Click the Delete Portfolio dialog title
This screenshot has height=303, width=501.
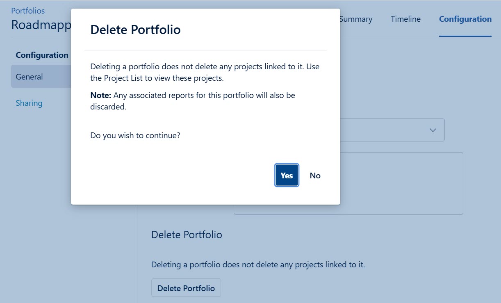[x=136, y=30]
